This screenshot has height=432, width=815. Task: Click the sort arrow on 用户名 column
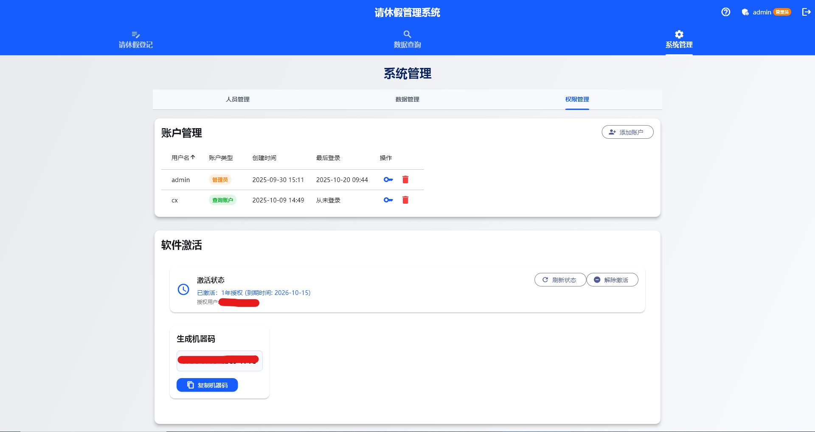point(193,157)
